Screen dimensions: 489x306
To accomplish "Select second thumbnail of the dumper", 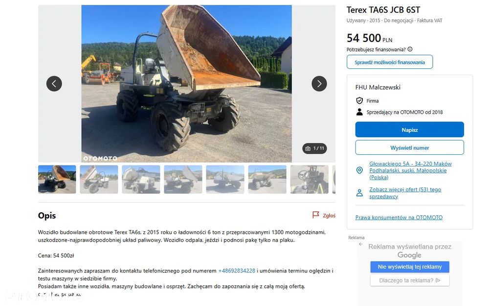I will click(99, 179).
